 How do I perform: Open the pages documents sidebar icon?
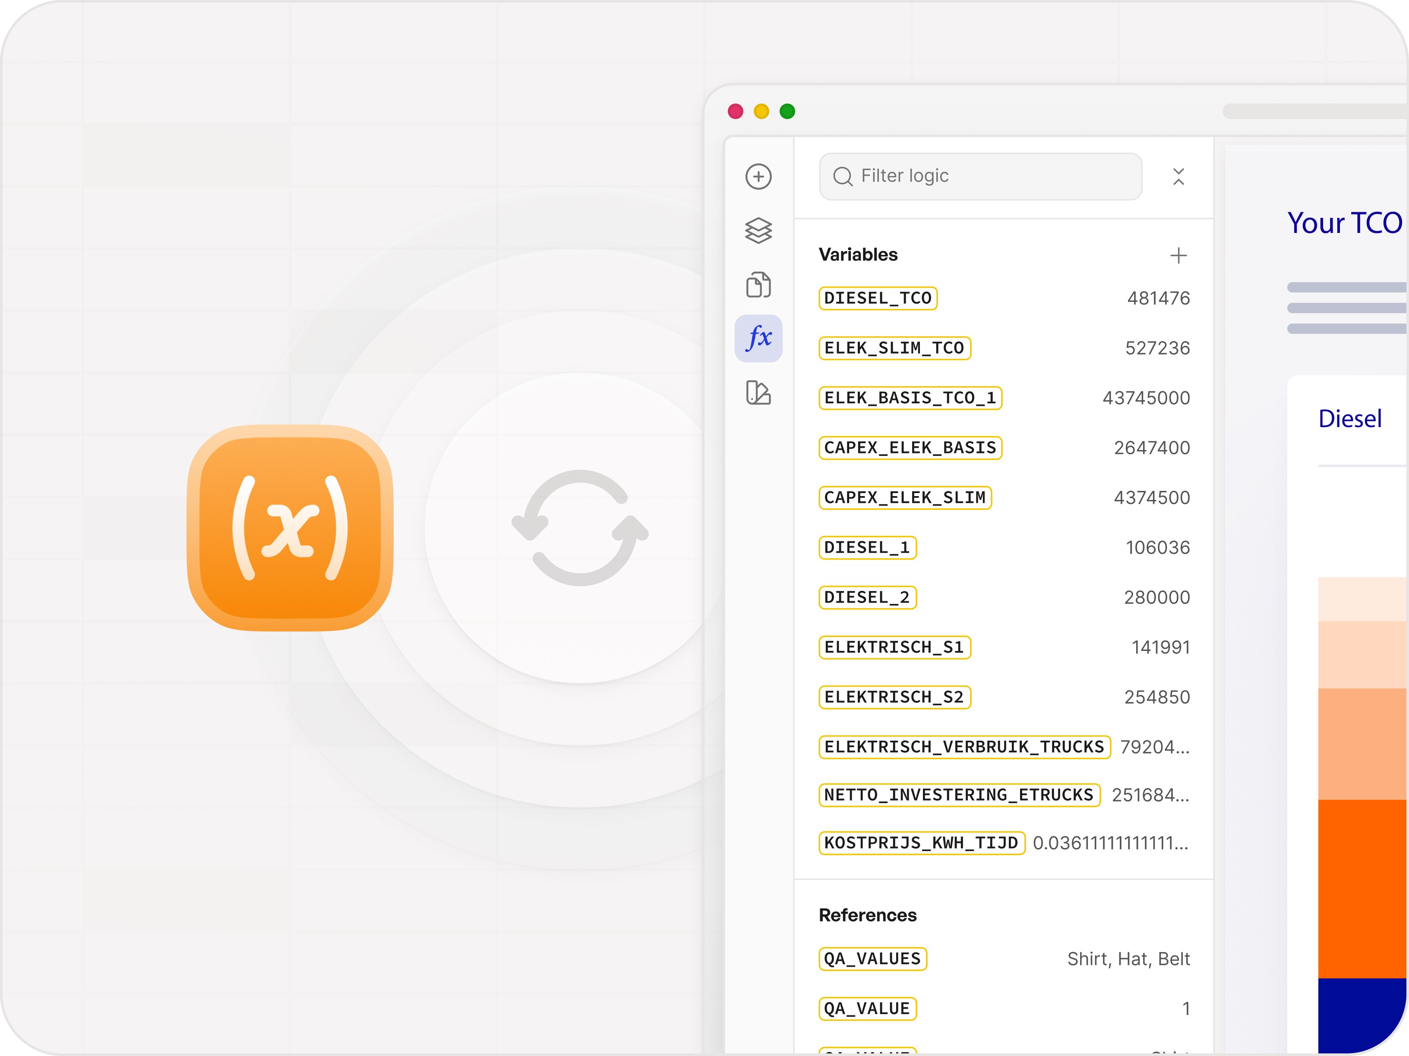pos(758,285)
